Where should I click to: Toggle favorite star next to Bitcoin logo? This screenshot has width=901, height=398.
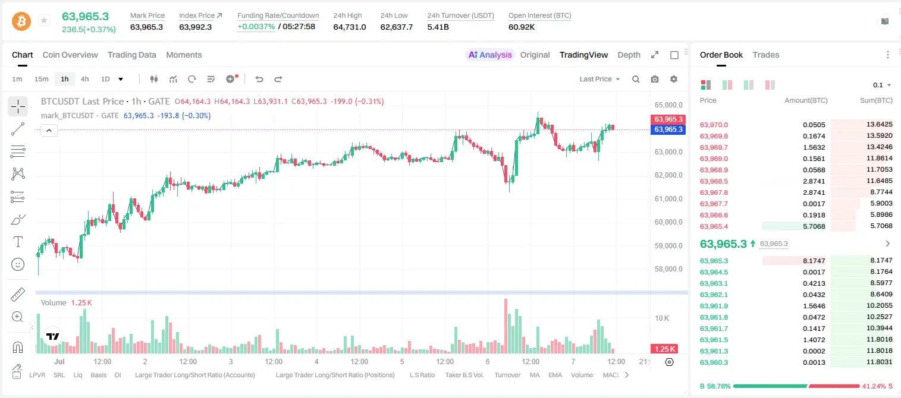(44, 21)
